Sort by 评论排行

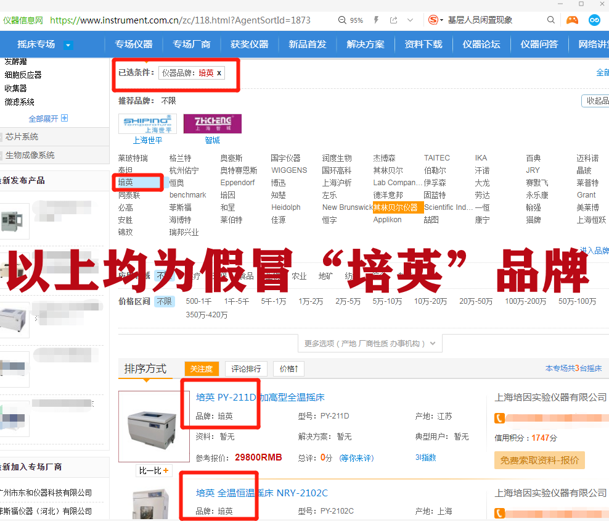246,369
